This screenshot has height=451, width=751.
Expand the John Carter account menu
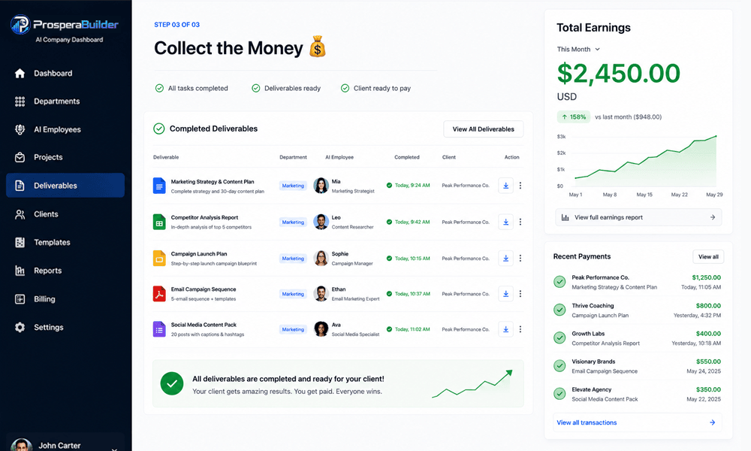[x=114, y=449]
